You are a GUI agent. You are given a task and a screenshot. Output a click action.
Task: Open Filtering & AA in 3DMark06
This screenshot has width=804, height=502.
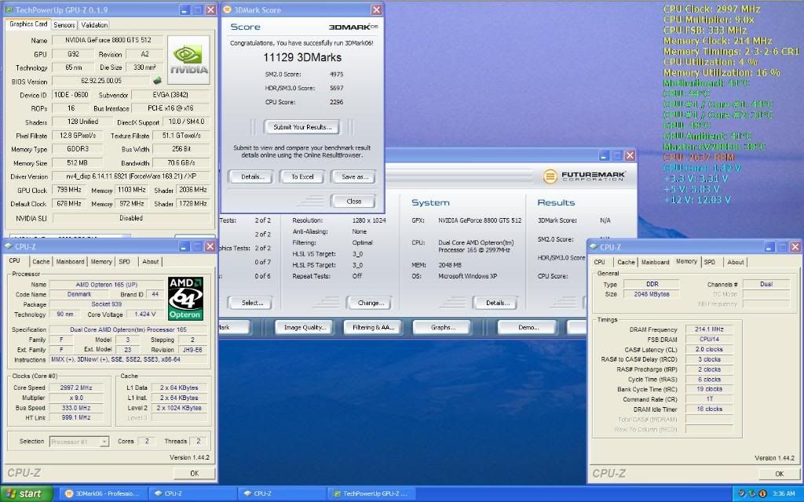tap(373, 327)
